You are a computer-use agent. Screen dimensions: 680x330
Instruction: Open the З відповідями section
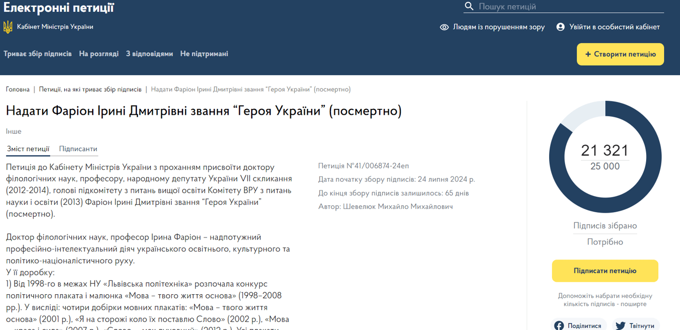coord(150,53)
